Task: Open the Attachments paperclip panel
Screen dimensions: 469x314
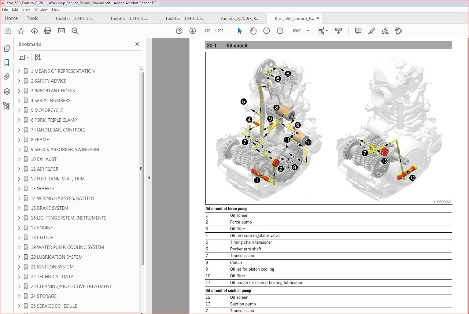Action: (x=7, y=76)
